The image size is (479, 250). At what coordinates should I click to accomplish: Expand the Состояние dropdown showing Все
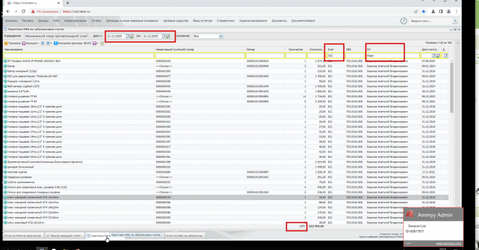pyautogui.click(x=221, y=36)
